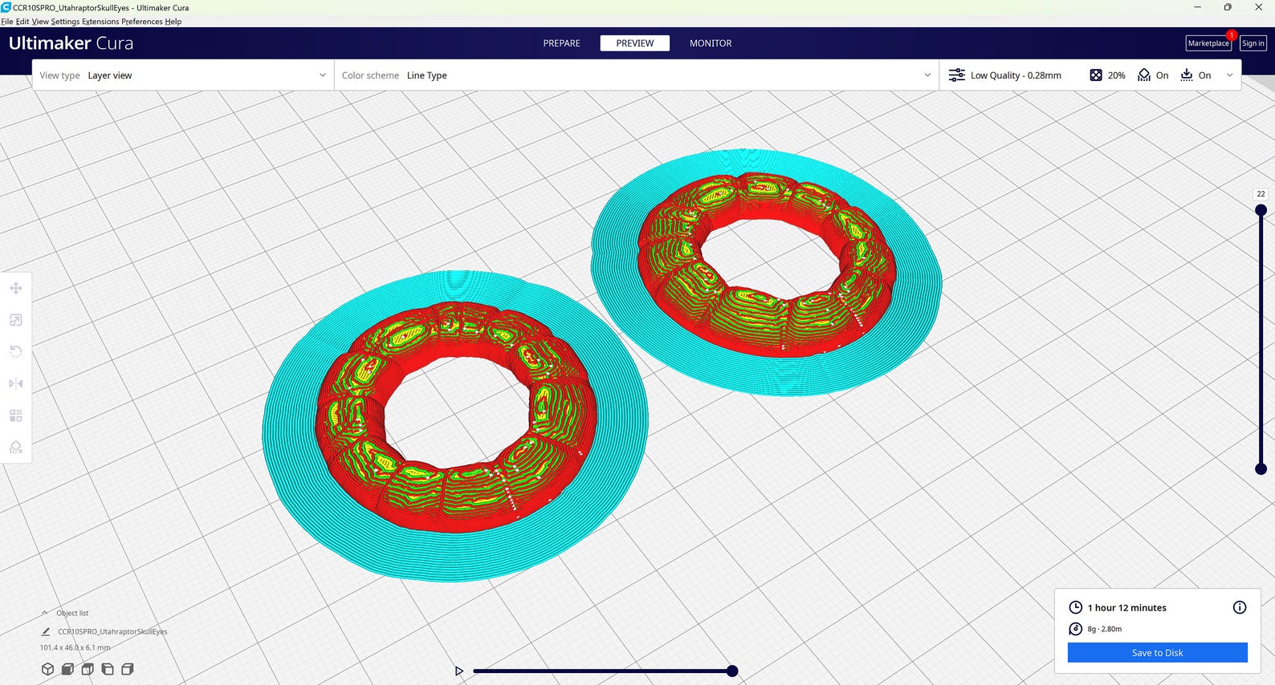The image size is (1275, 685).
Task: Open the View type dropdown
Action: tap(183, 75)
